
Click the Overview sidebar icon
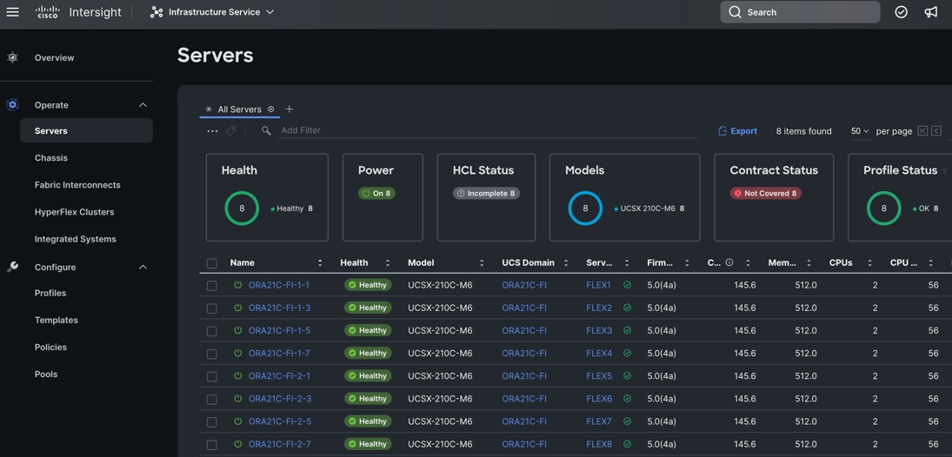point(12,57)
